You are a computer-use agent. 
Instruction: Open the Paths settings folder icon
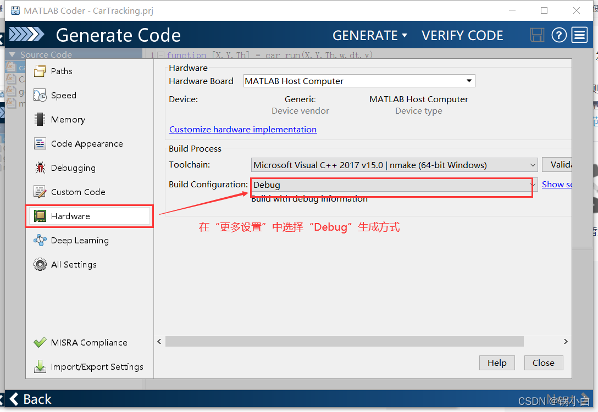(x=40, y=71)
